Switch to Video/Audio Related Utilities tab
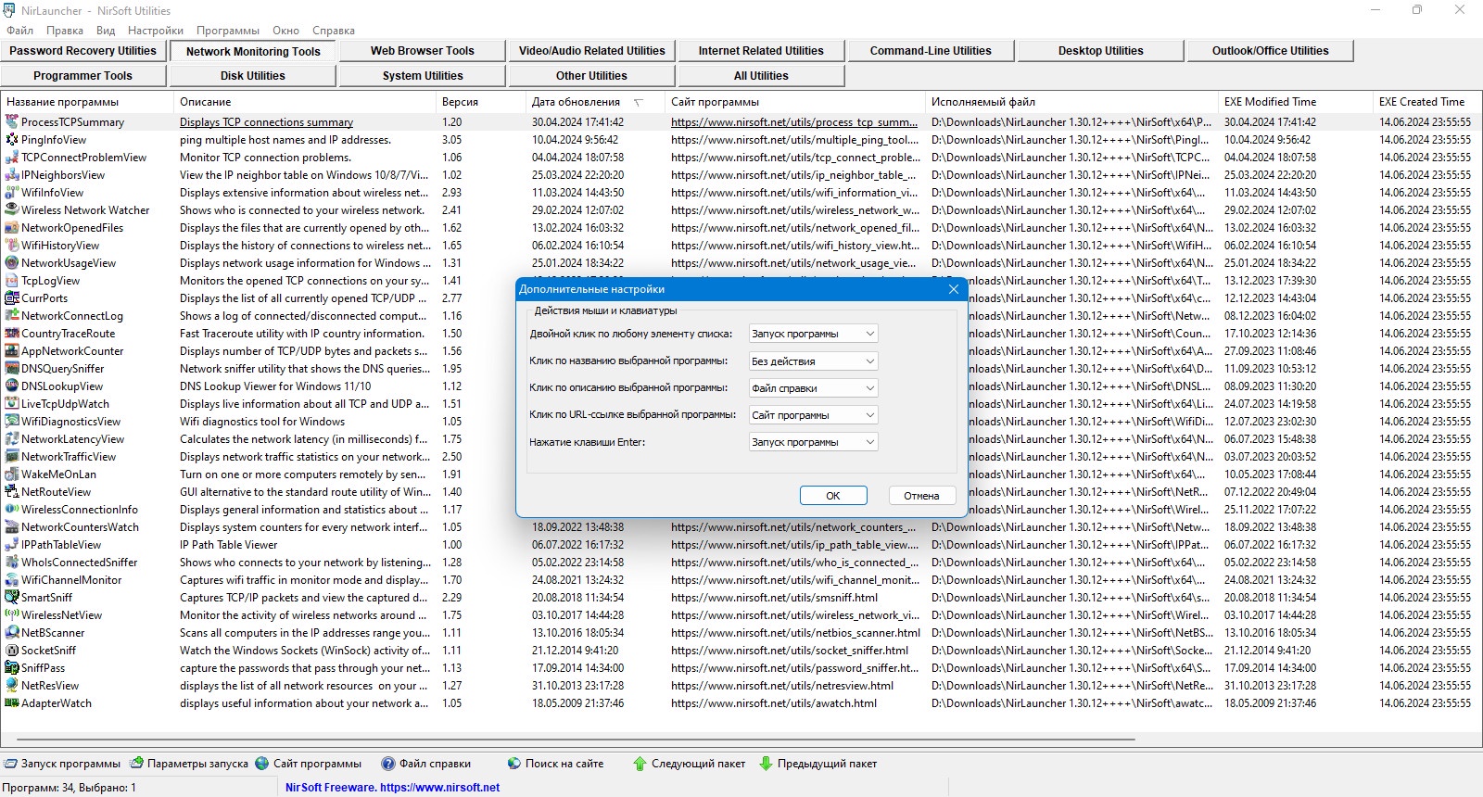This screenshot has height=797, width=1483. (x=592, y=51)
